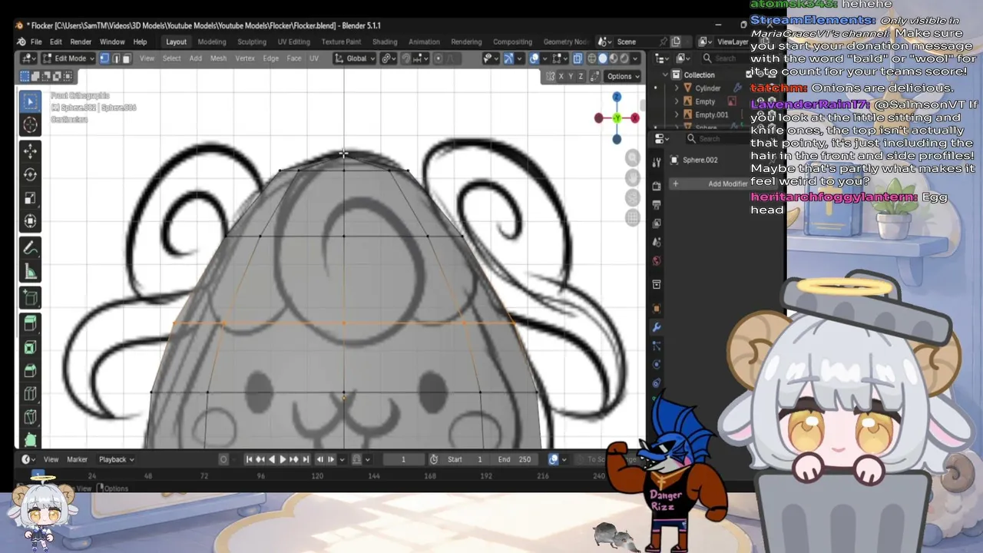
Task: Open the timeline Playback dropdown
Action: 116,459
